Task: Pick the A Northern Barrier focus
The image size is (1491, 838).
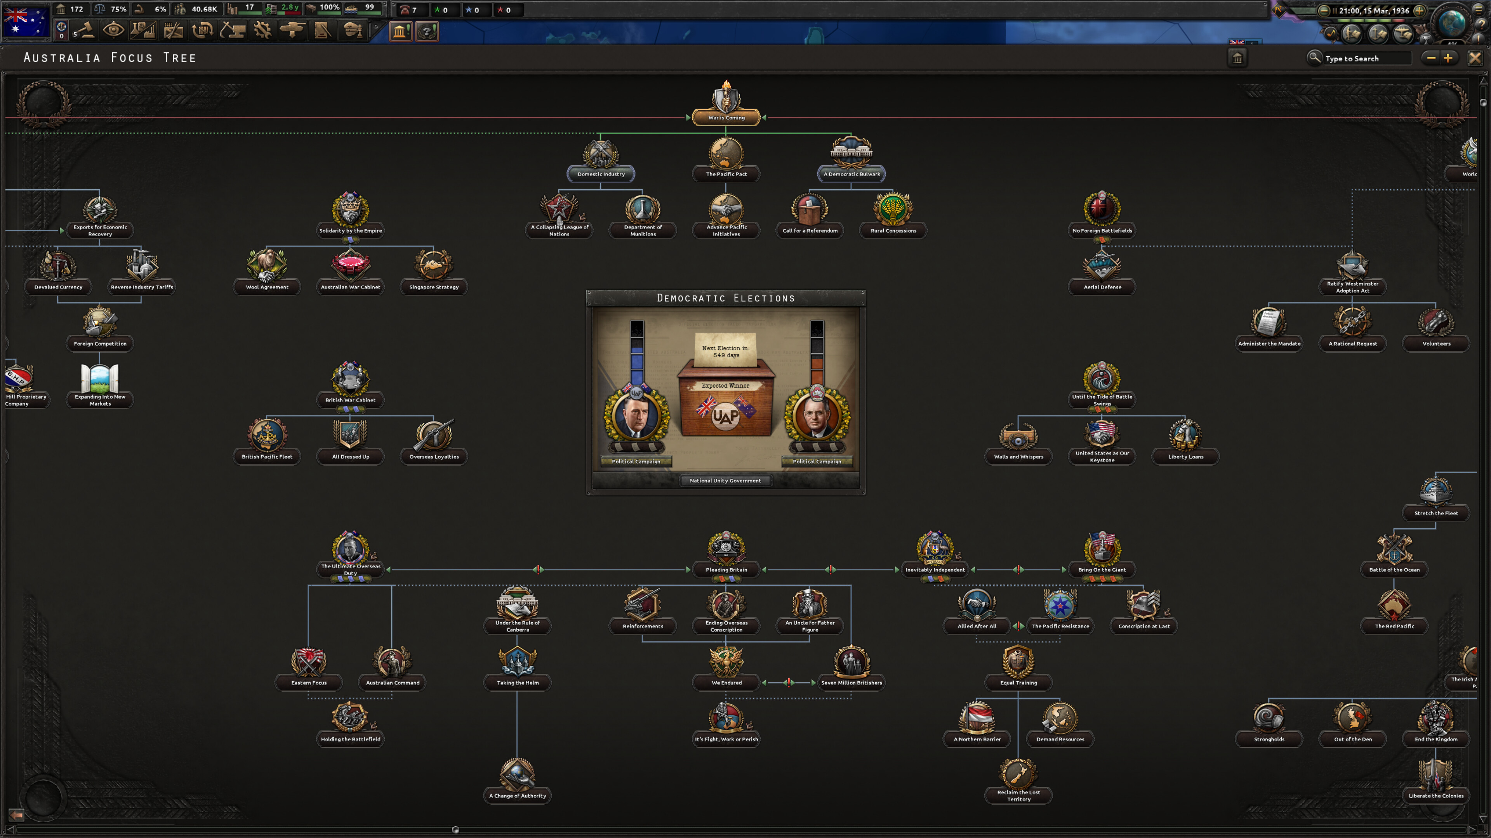Action: [x=977, y=725]
